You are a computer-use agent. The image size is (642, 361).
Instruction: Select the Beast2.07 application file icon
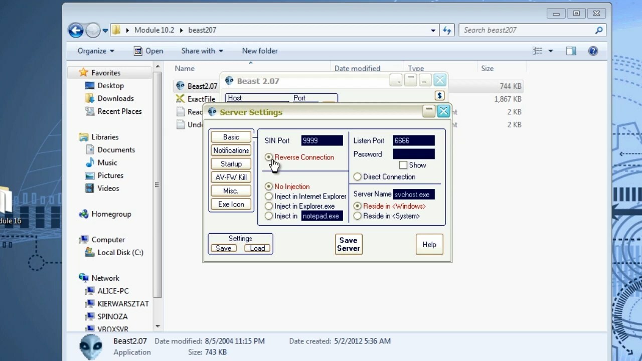(180, 86)
